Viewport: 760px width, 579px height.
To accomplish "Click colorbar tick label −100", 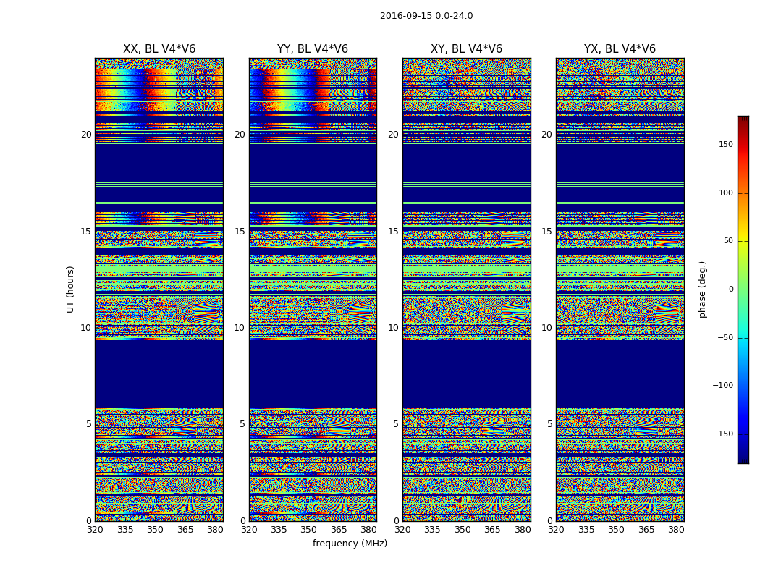I will (723, 385).
